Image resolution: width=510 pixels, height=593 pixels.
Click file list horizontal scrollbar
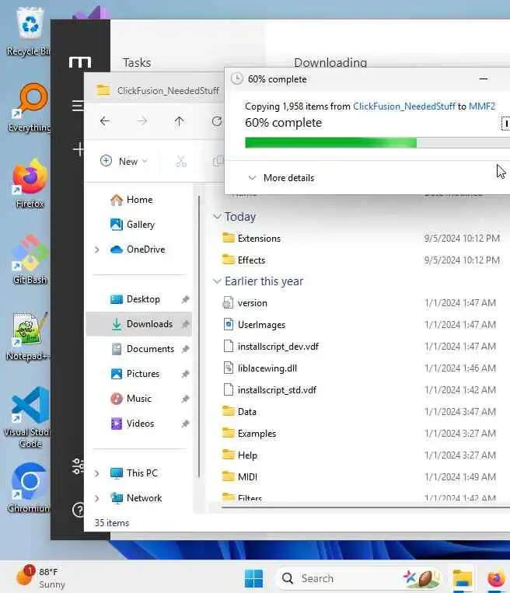coord(365,507)
